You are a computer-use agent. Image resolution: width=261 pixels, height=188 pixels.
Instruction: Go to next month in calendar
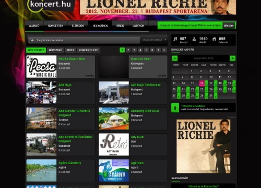[233, 58]
